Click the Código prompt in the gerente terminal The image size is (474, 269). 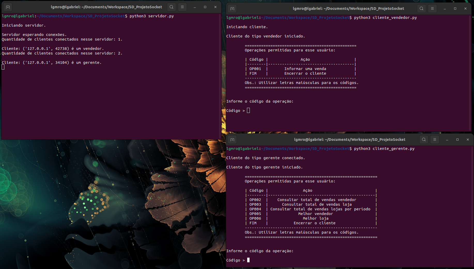pyautogui.click(x=248, y=260)
